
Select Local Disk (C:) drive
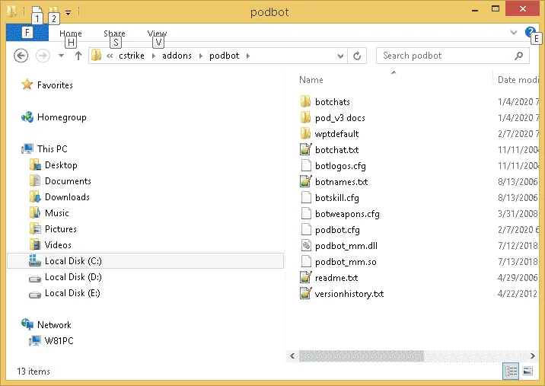[x=145, y=261]
